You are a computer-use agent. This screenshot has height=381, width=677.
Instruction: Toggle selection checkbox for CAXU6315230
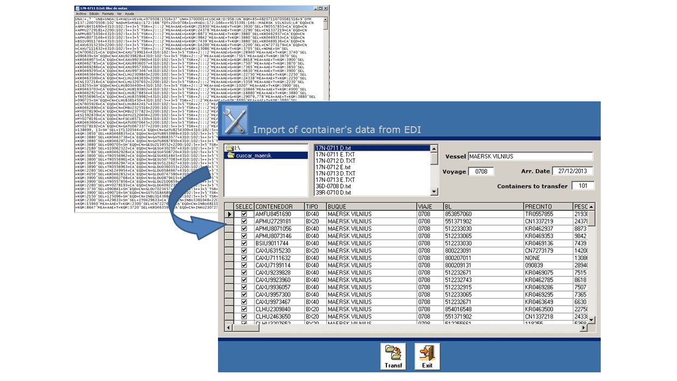coord(244,251)
